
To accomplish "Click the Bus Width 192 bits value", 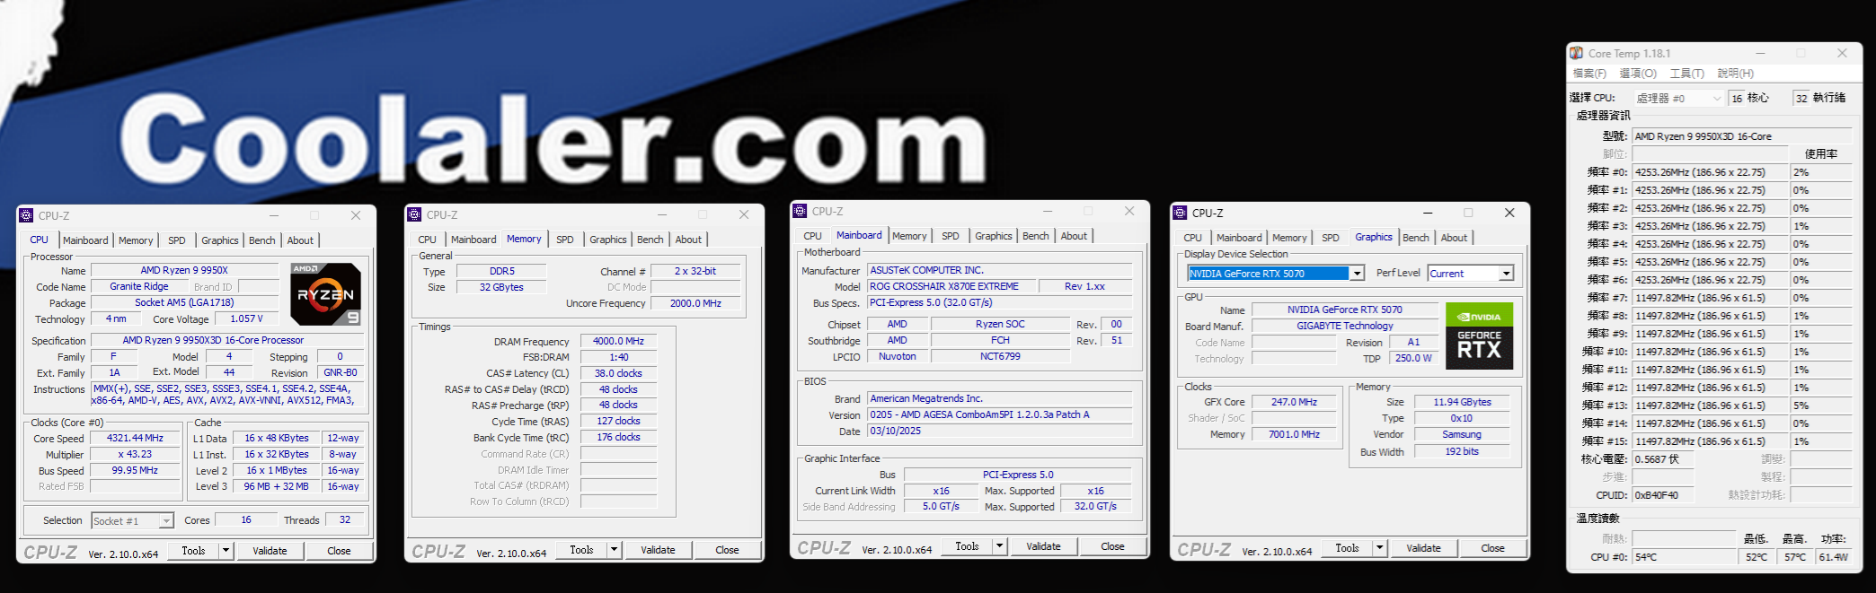I will (1462, 451).
